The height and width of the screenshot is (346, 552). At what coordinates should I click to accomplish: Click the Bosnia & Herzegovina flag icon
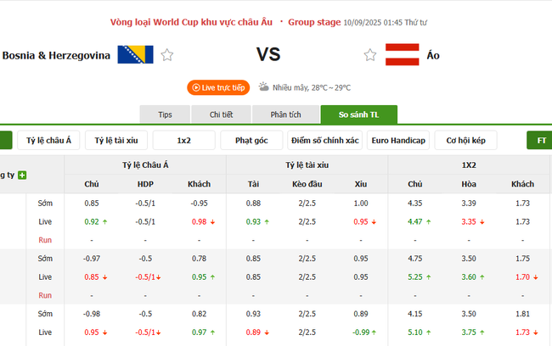(136, 55)
